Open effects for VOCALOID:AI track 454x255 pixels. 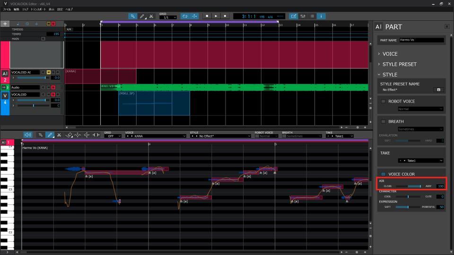point(43,72)
